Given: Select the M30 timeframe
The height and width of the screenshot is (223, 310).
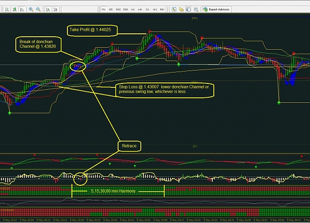Looking at the screenshot, I should (x=125, y=9).
